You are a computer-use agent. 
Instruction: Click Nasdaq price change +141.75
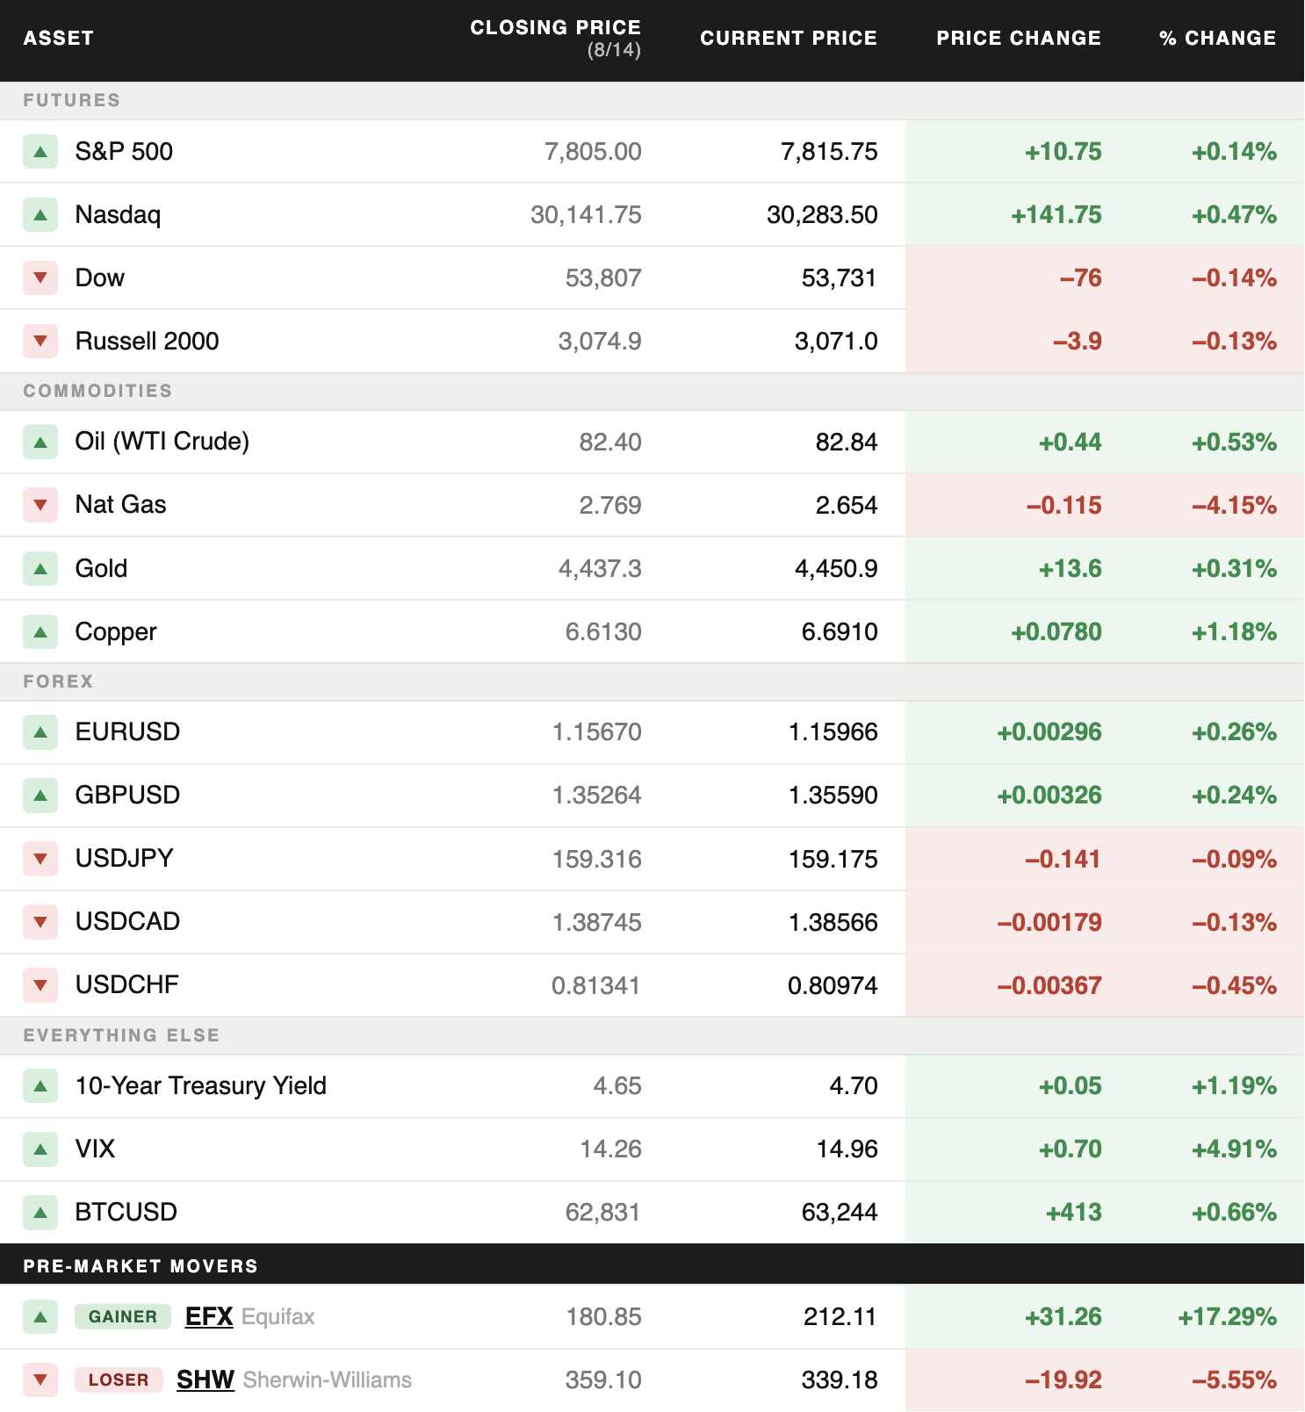tap(1056, 214)
